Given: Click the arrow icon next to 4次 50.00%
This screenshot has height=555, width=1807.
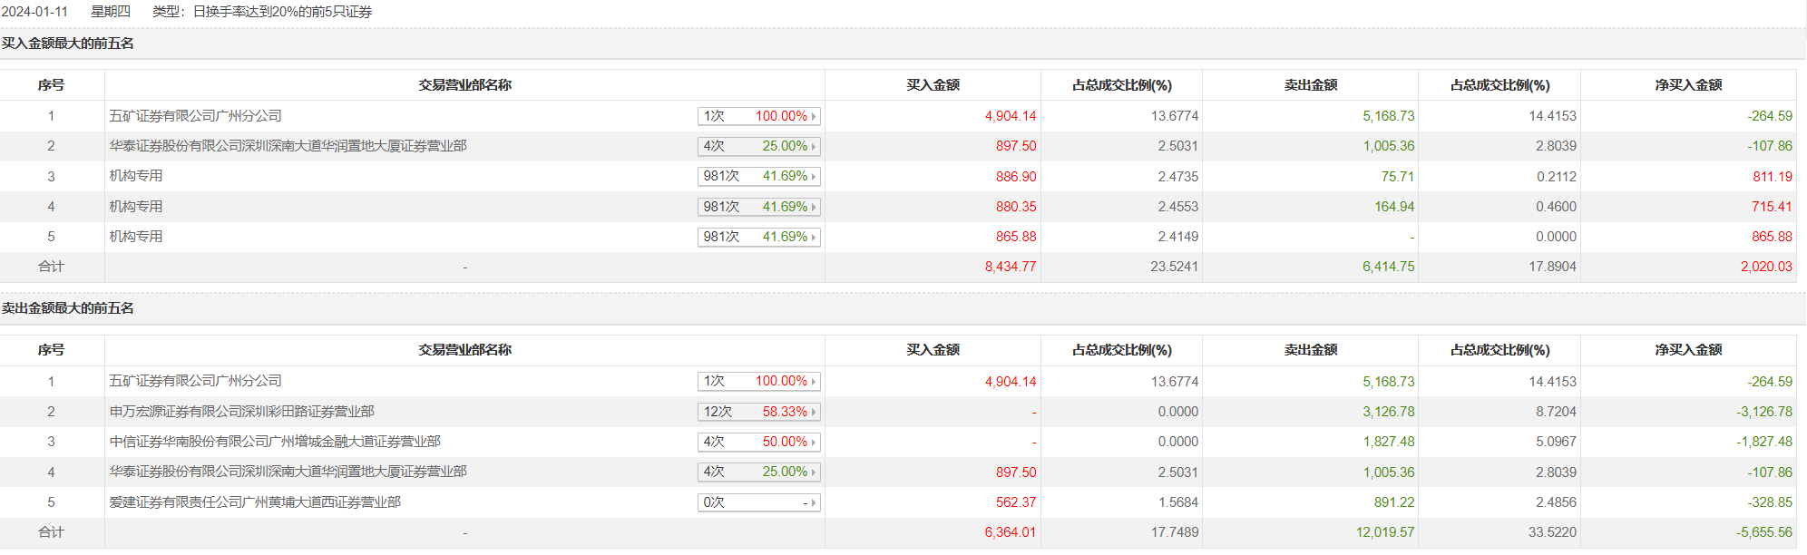Looking at the screenshot, I should point(814,443).
